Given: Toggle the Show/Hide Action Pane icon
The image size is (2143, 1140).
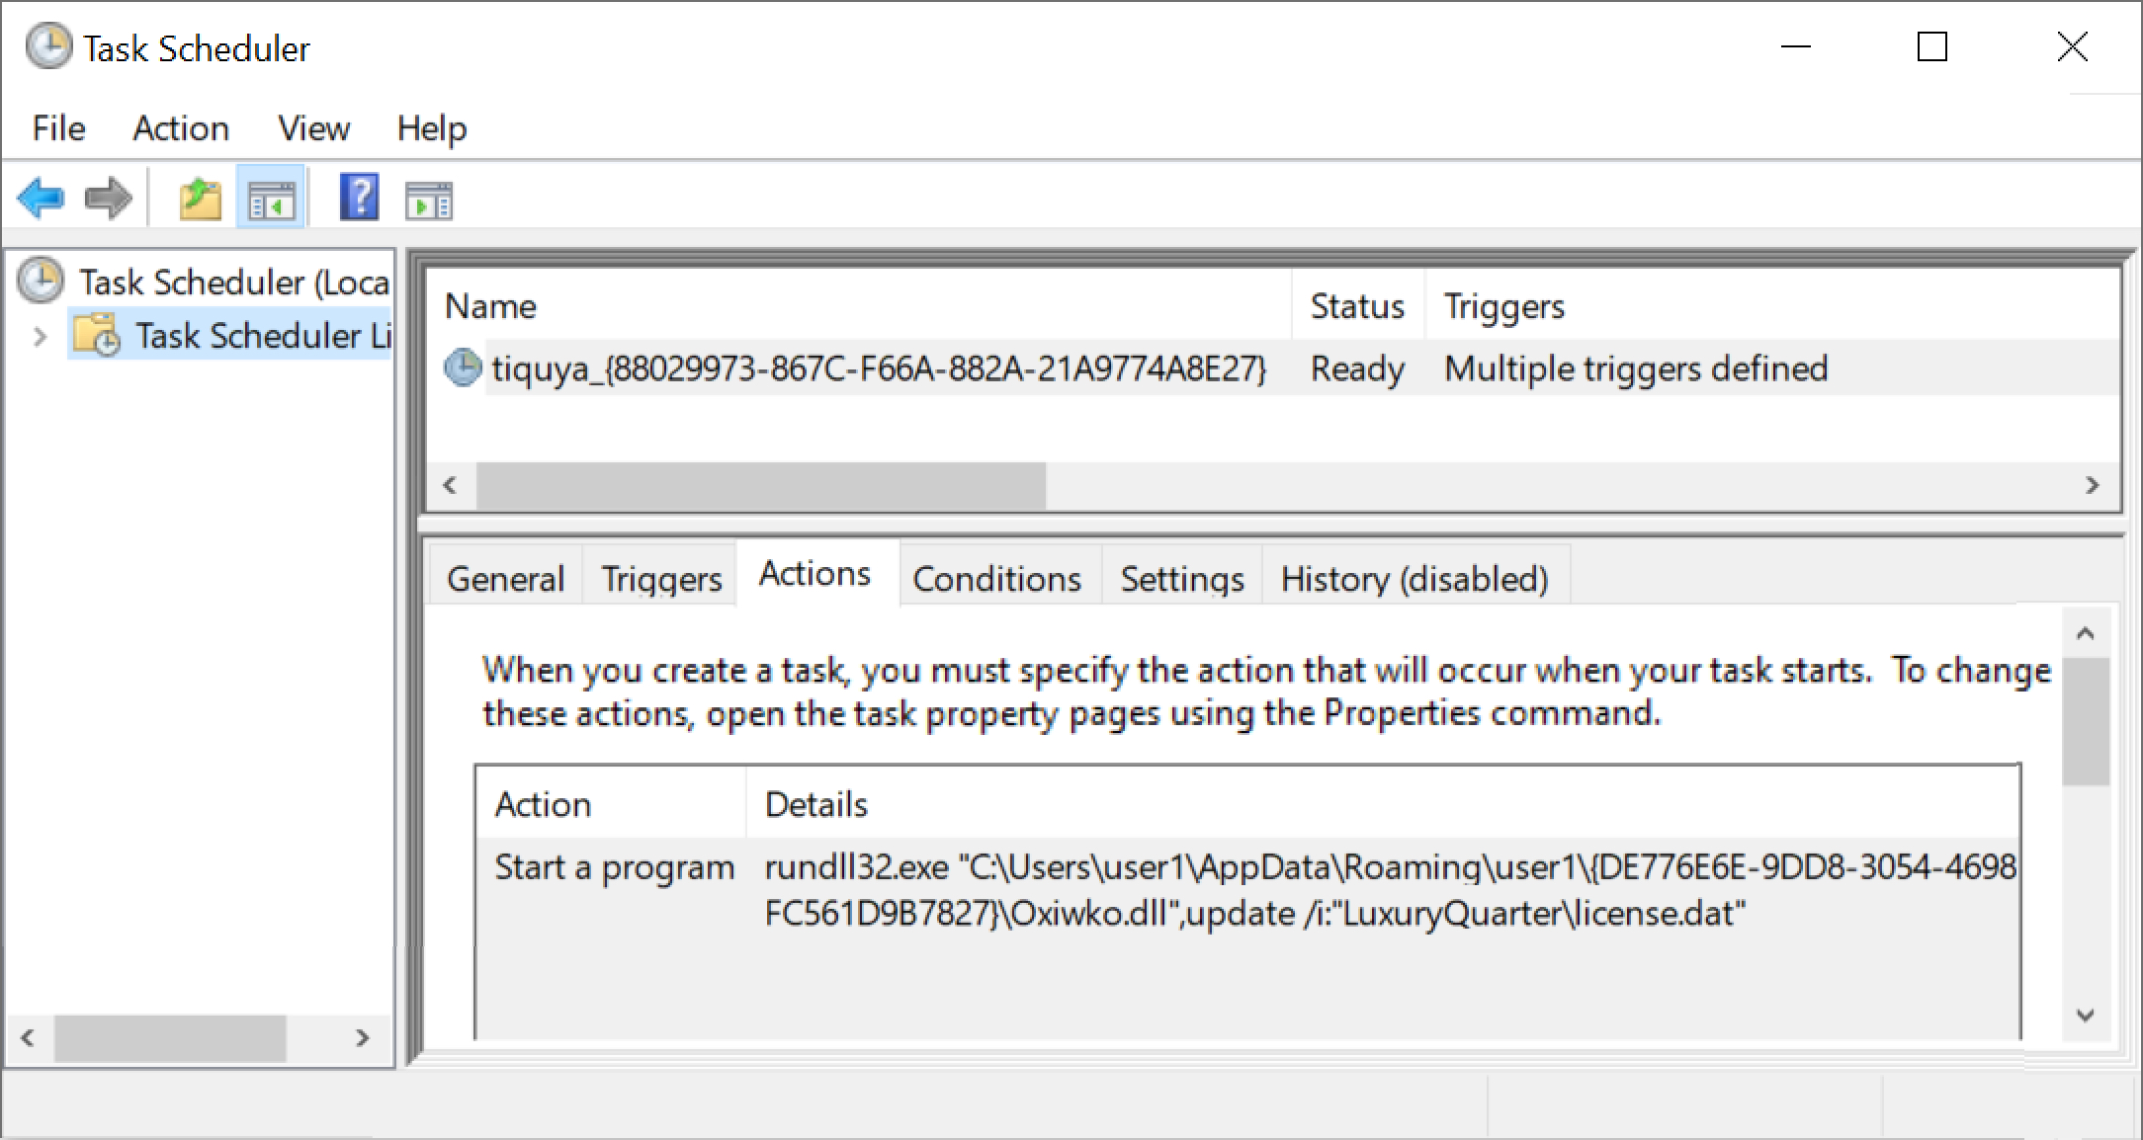Looking at the screenshot, I should pyautogui.click(x=429, y=200).
